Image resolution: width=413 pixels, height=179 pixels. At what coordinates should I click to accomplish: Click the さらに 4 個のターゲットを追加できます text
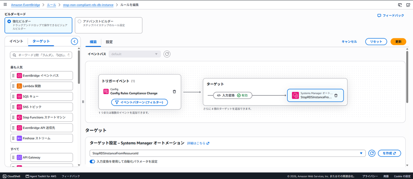point(227,109)
